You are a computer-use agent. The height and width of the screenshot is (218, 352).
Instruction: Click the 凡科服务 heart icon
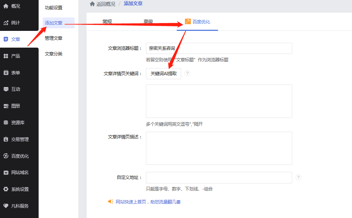click(x=6, y=206)
